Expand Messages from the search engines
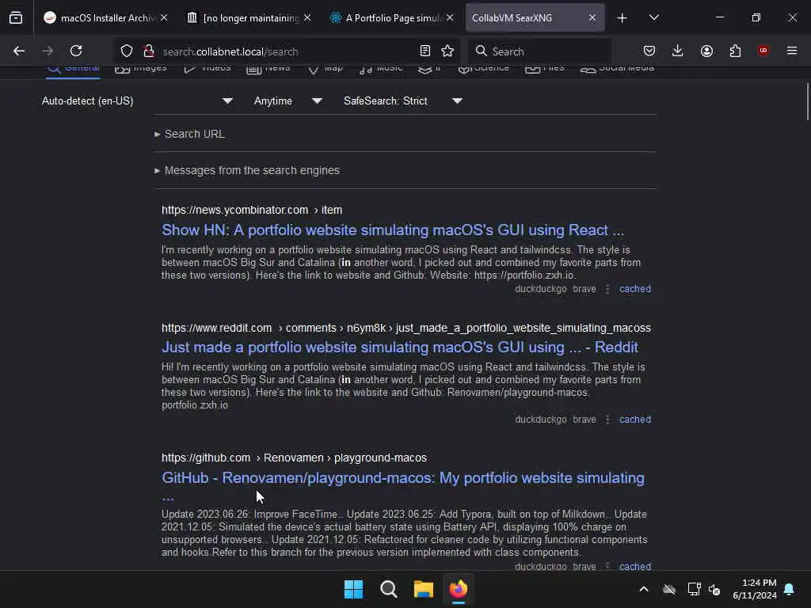The height and width of the screenshot is (608, 811). (x=247, y=171)
